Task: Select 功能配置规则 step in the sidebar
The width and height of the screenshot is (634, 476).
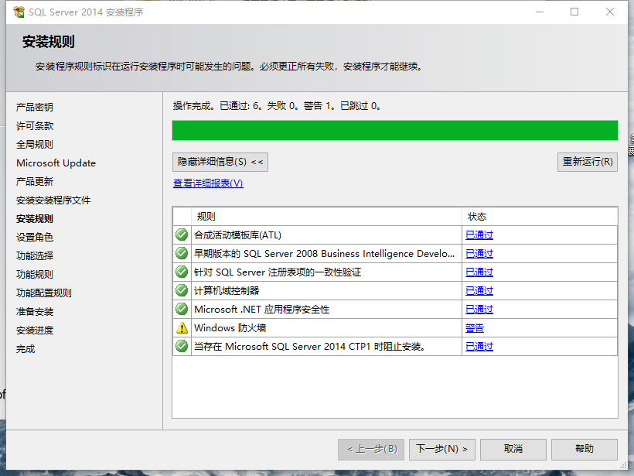Action: tap(44, 293)
